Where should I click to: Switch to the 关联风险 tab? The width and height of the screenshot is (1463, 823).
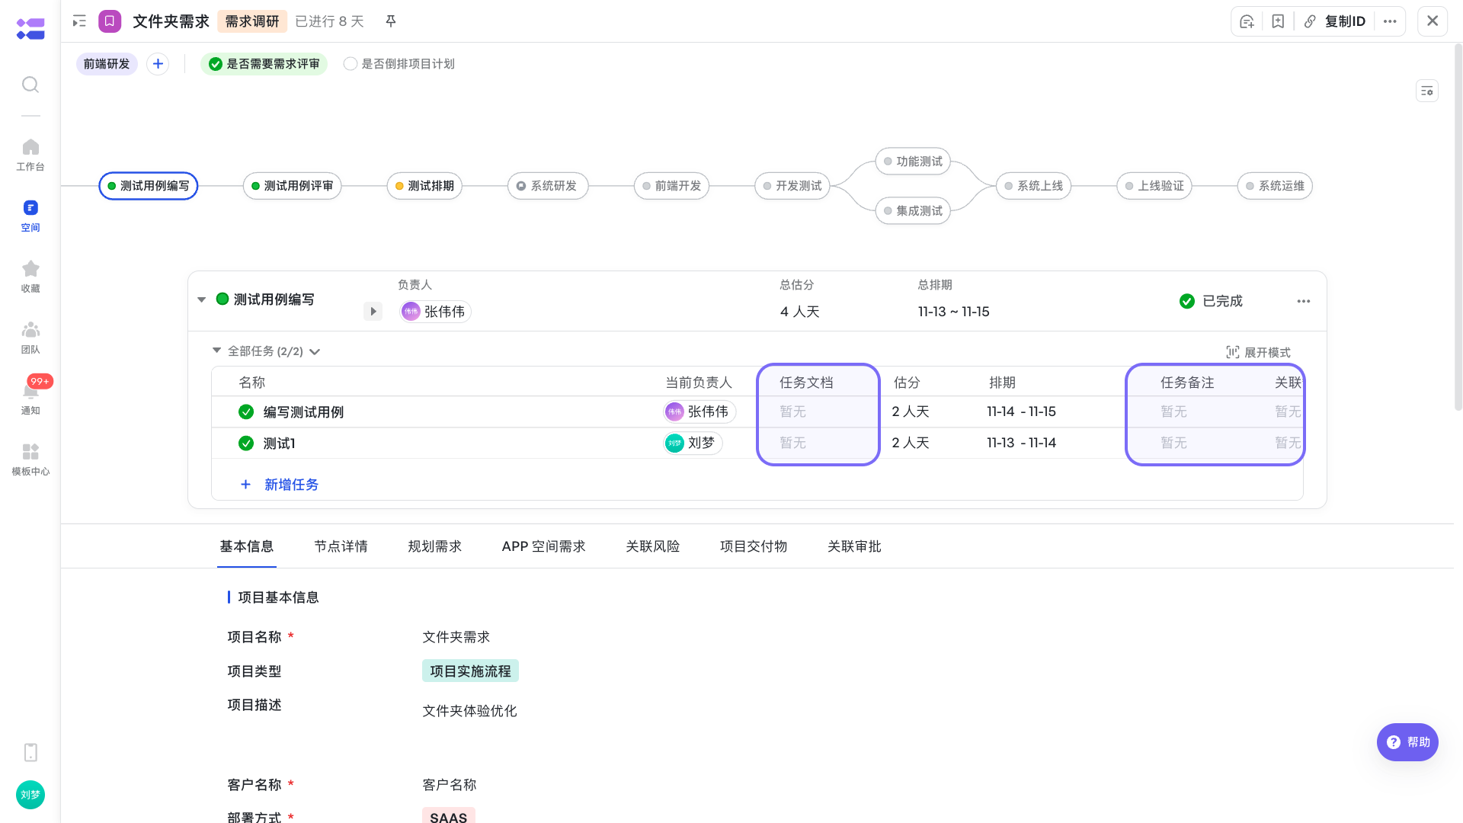point(652,546)
